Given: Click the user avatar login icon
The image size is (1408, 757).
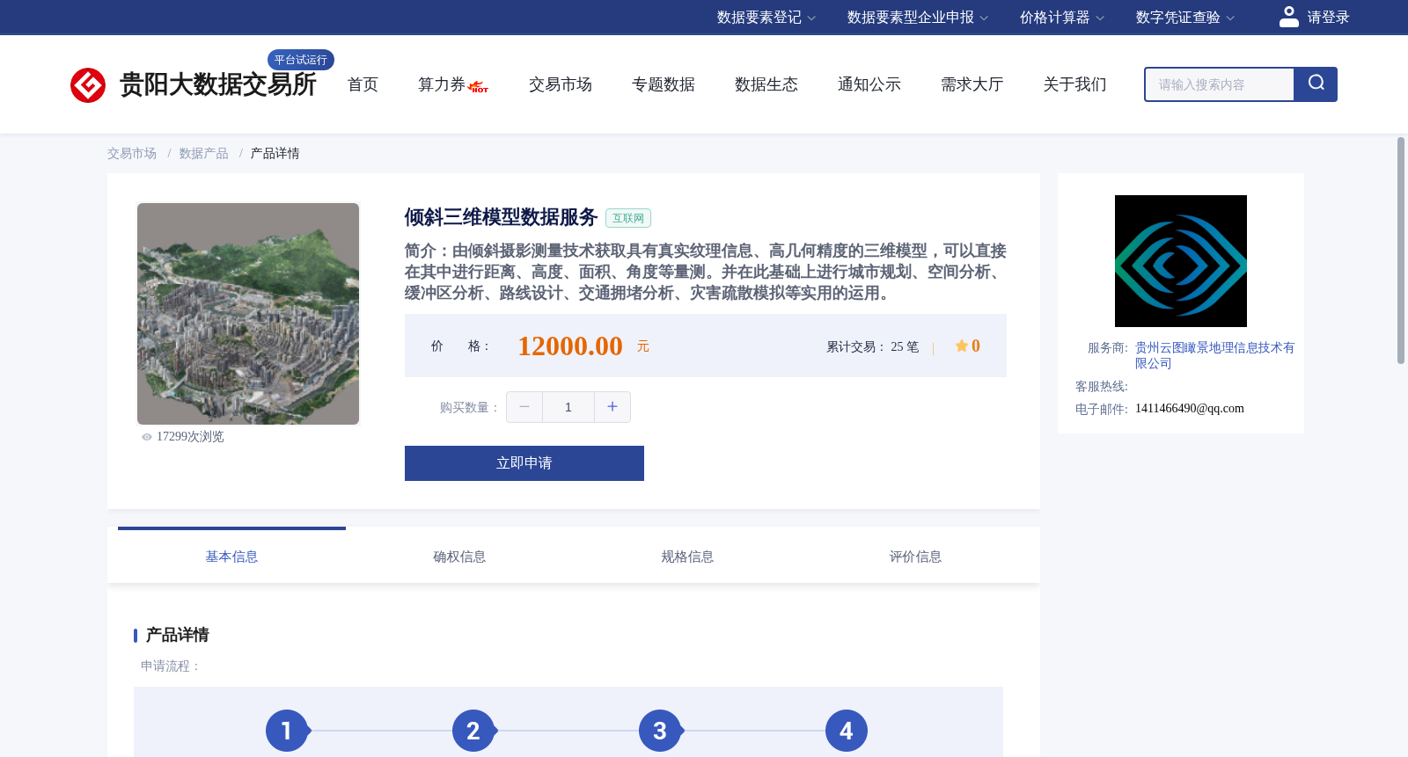Looking at the screenshot, I should (x=1288, y=17).
